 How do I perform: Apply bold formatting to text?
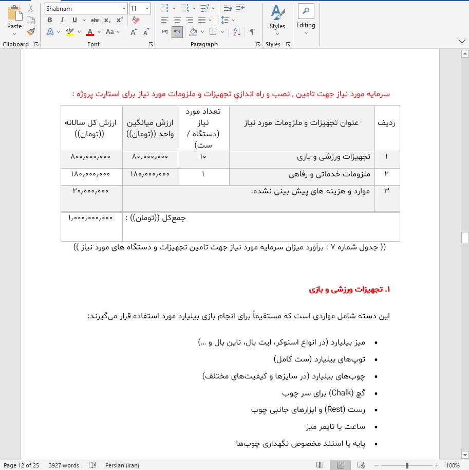pyautogui.click(x=50, y=20)
